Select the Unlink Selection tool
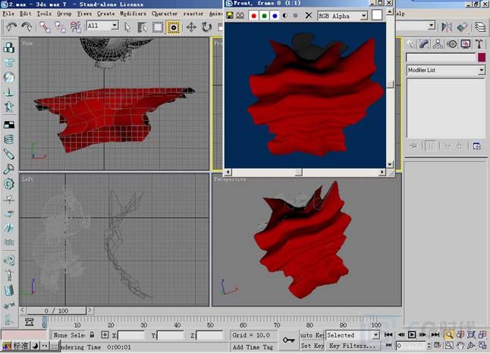The width and height of the screenshot is (490, 354). [x=61, y=27]
